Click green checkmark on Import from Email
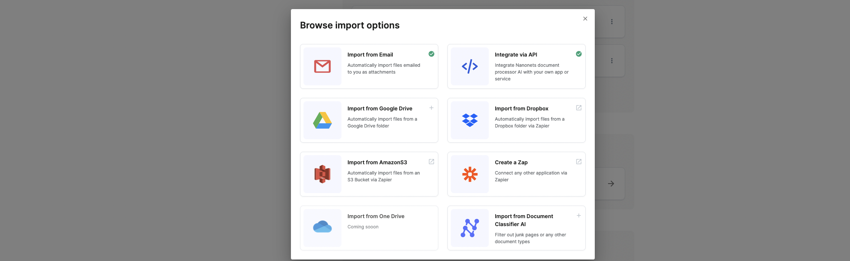The height and width of the screenshot is (261, 850). click(x=431, y=54)
